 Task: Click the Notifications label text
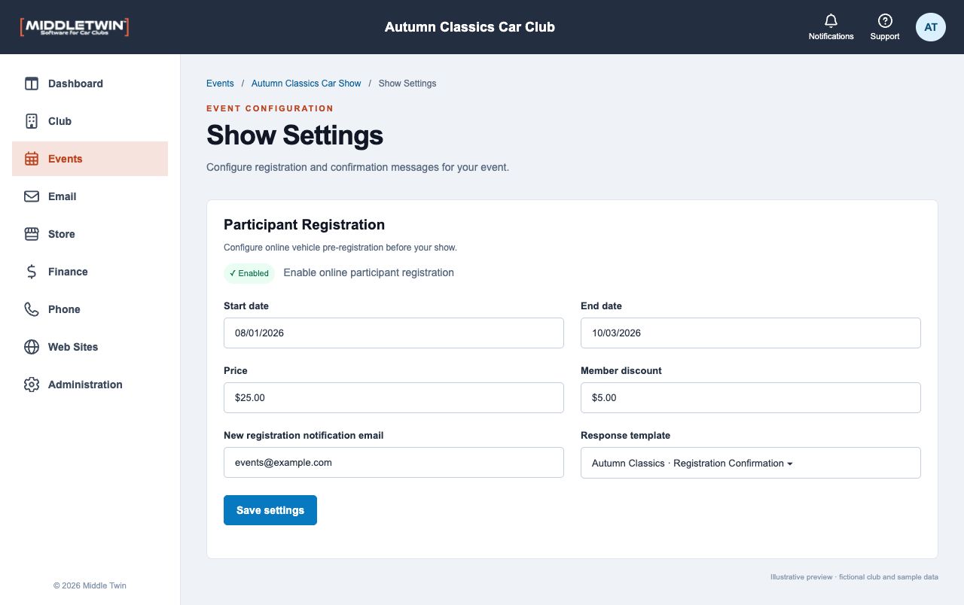tap(831, 36)
